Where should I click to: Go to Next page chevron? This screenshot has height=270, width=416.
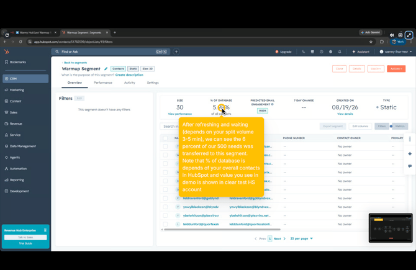click(284, 239)
